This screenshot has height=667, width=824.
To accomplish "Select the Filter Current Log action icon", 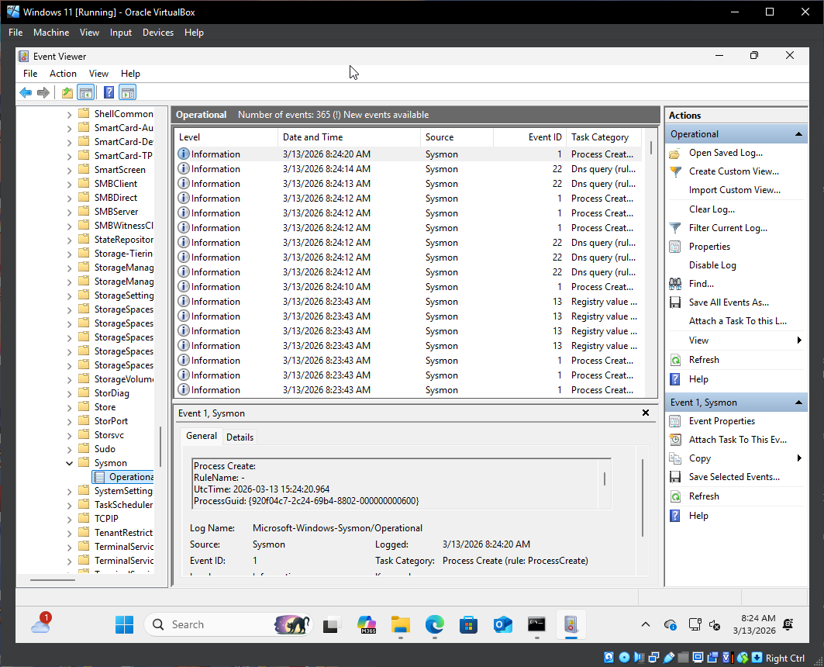I will pos(677,227).
